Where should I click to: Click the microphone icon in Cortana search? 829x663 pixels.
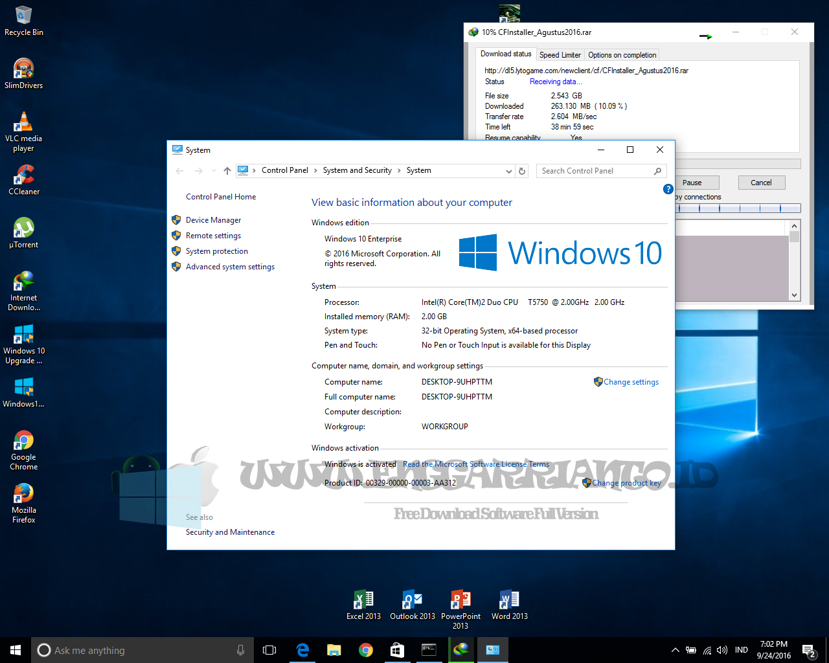click(x=240, y=650)
